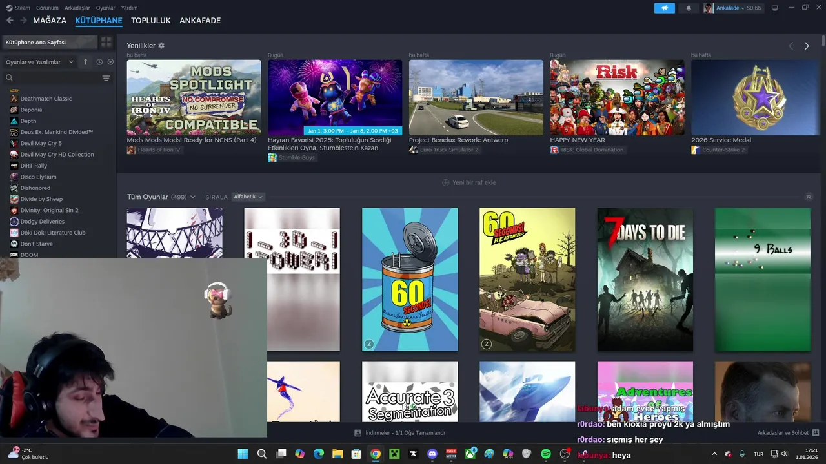Switch to the TOPLULUK tab

[x=151, y=21]
